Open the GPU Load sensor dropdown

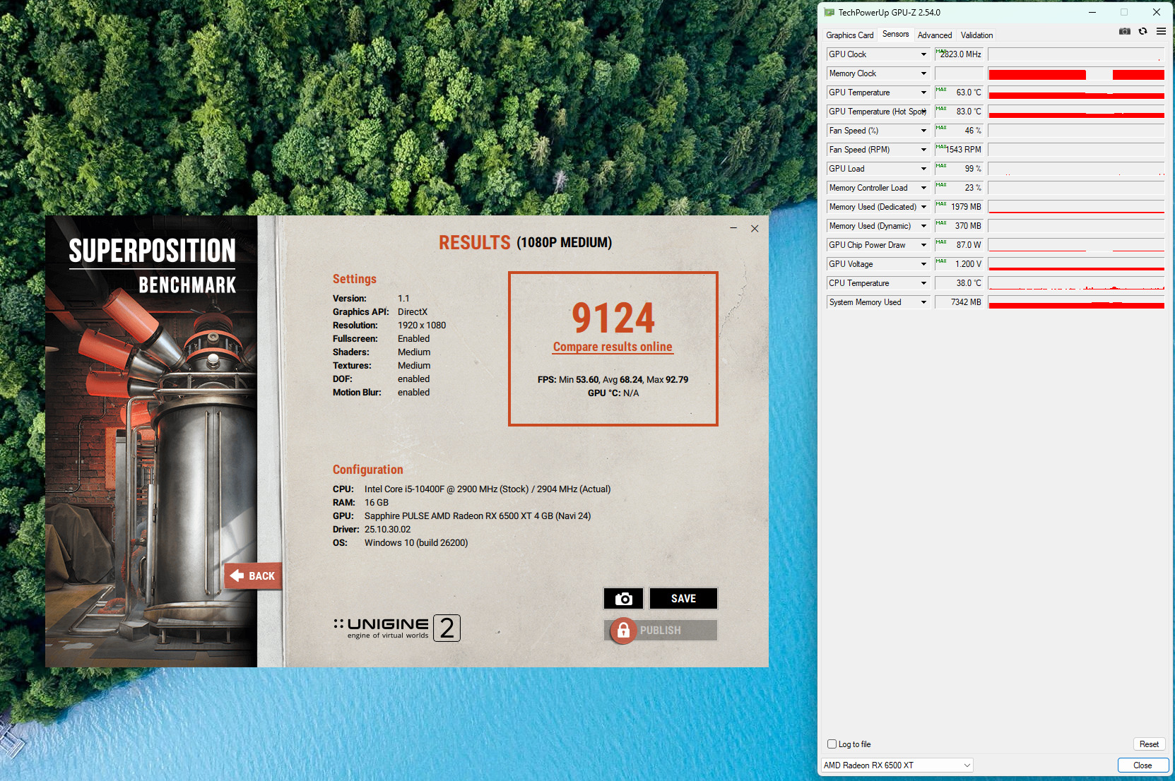coord(923,169)
